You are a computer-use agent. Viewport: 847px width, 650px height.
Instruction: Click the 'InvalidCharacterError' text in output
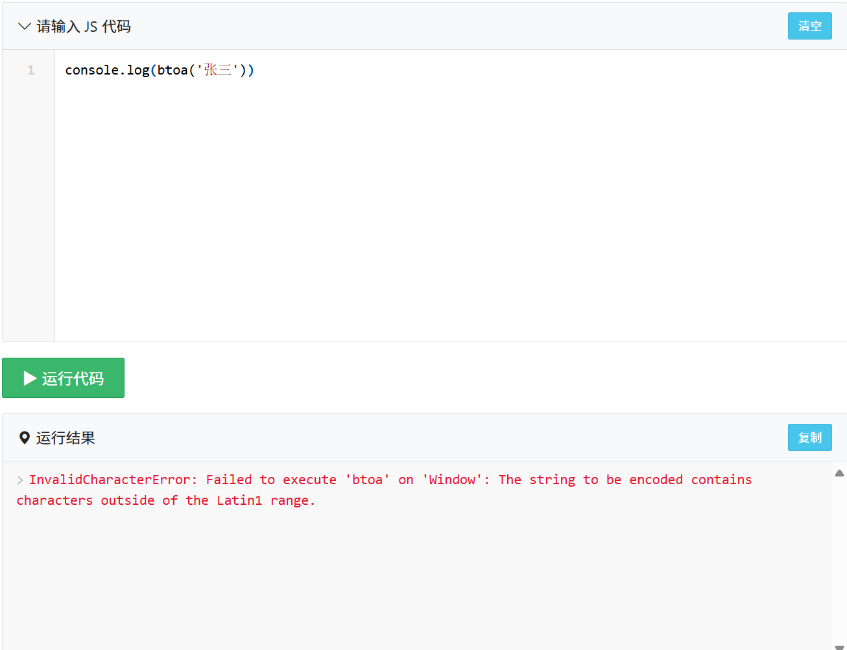tap(110, 480)
